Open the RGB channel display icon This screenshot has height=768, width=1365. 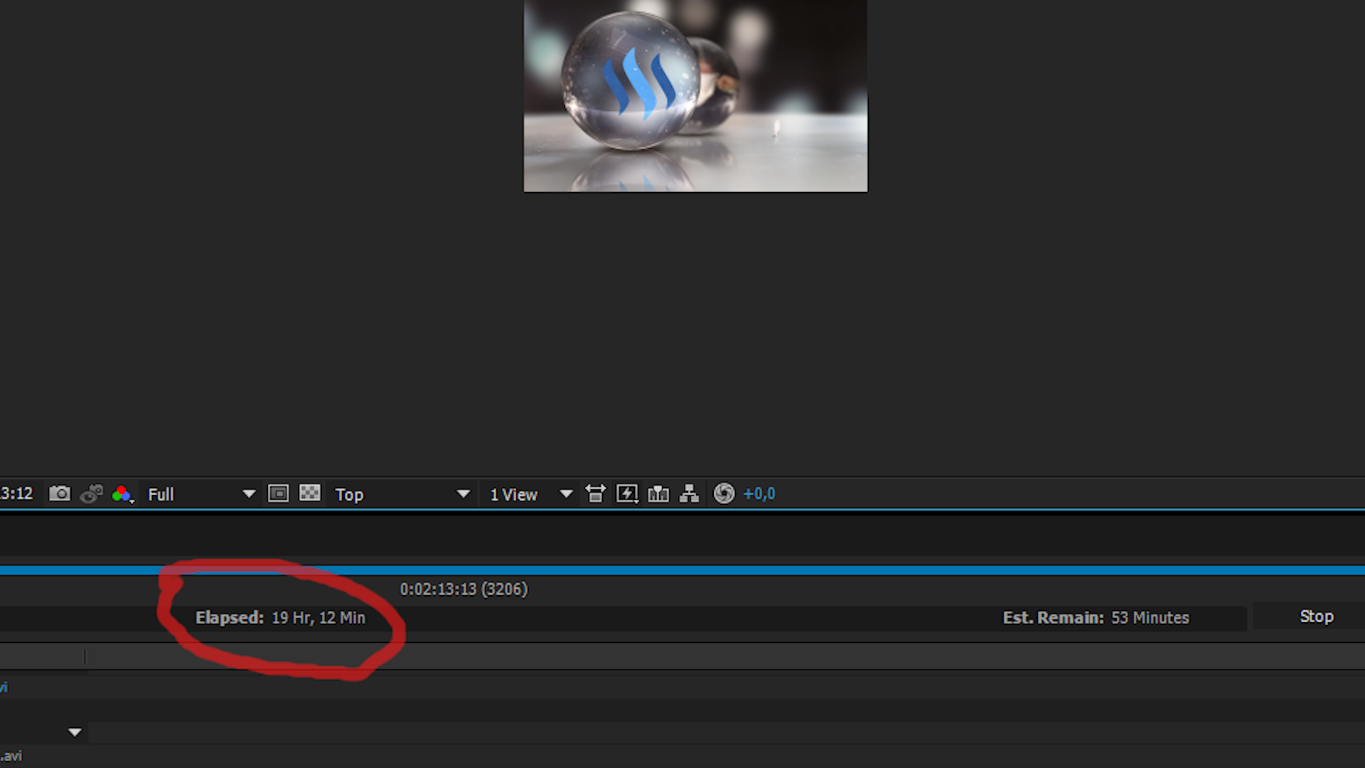point(122,494)
